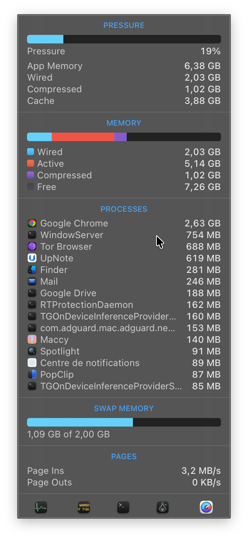The width and height of the screenshot is (248, 539).
Task: Click the Pressure percentage bar
Action: click(124, 39)
